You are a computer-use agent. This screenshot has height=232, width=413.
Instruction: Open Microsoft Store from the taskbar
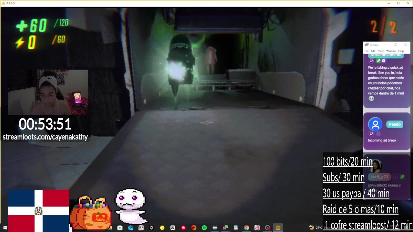pos(120,228)
